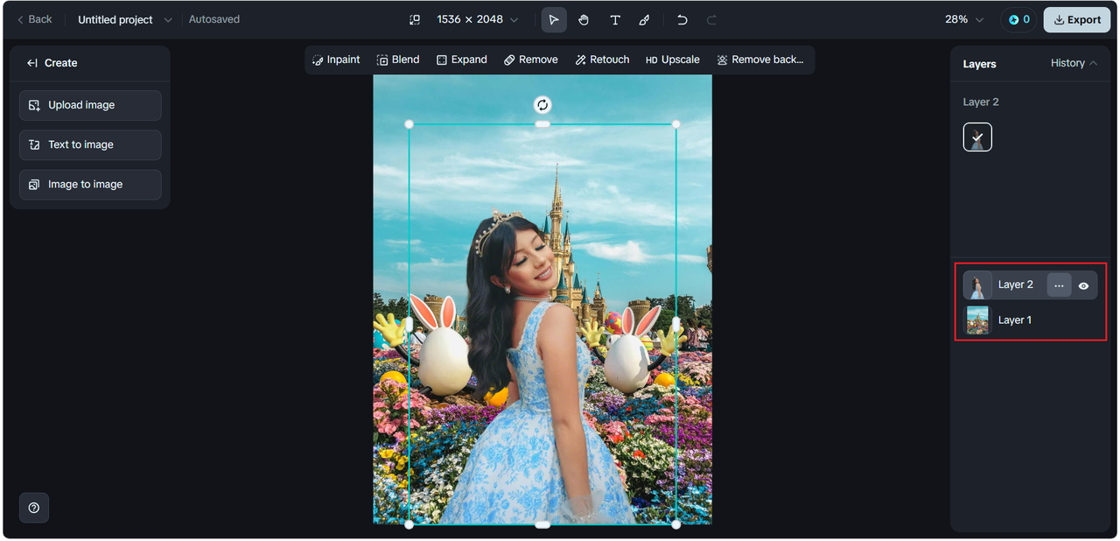Switch to the Layers tab
Image resolution: width=1120 pixels, height=541 pixels.
click(x=979, y=64)
